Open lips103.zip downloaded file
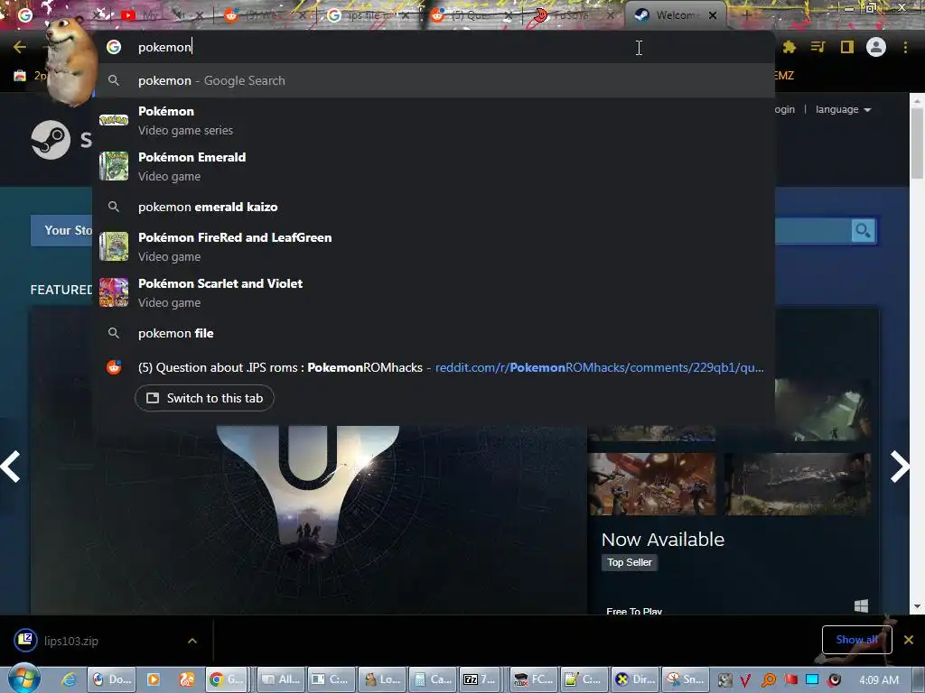The width and height of the screenshot is (925, 693). coord(70,641)
